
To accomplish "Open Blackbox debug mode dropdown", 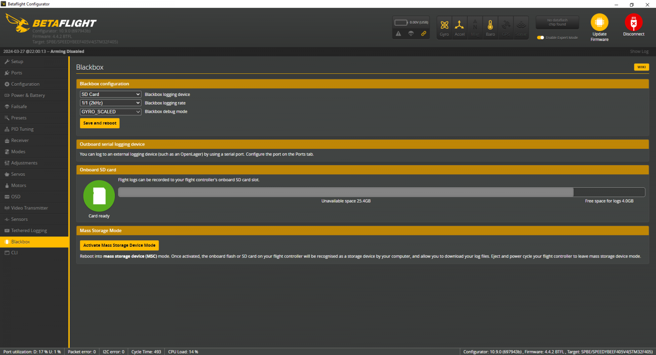I will [x=110, y=112].
